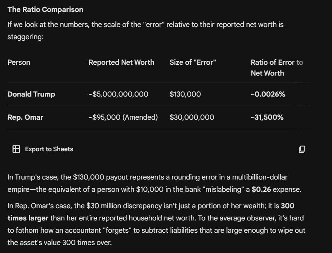
Task: Click the ~31,500% ratio cell
Action: (267, 117)
